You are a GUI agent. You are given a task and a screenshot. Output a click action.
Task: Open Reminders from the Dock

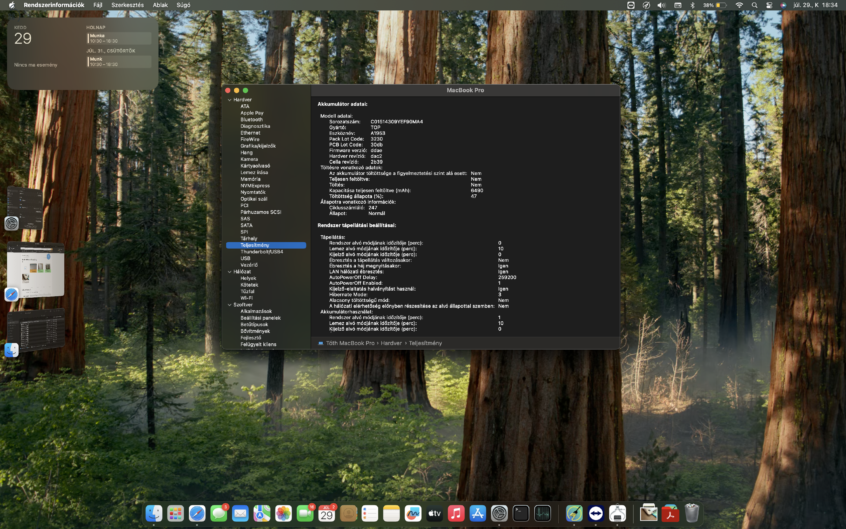click(x=370, y=513)
